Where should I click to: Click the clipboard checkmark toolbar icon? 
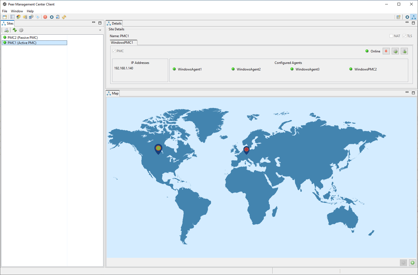coord(58,17)
